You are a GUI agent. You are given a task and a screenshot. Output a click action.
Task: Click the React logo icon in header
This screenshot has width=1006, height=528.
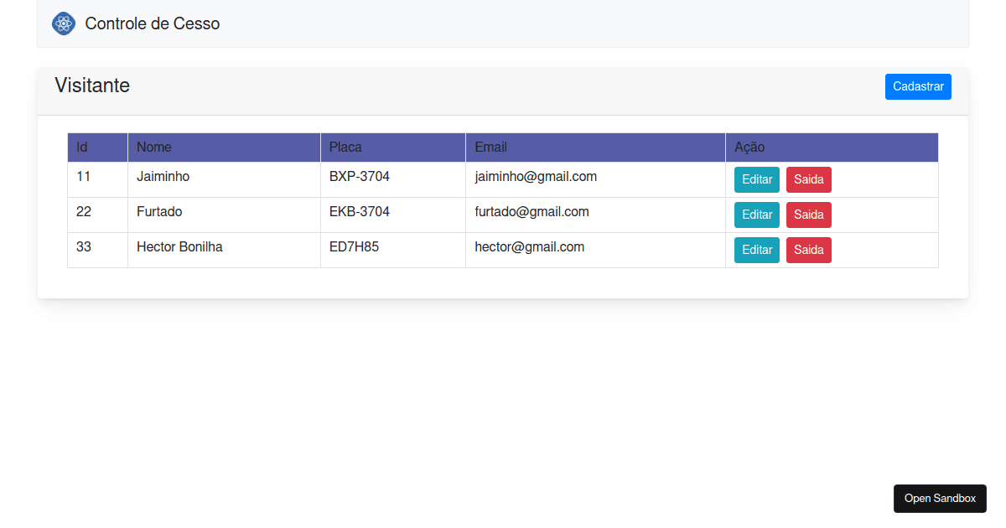click(63, 23)
